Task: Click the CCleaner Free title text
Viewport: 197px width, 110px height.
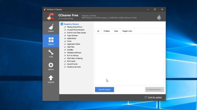Action: coord(68,15)
